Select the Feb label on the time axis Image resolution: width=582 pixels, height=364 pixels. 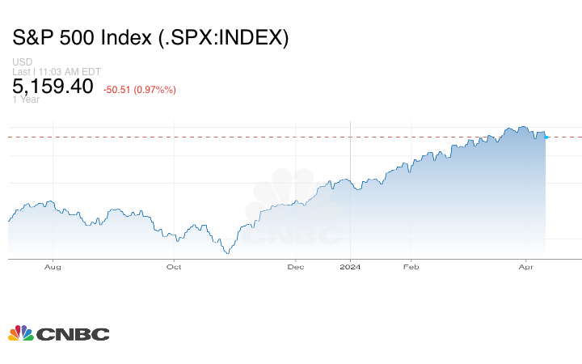pyautogui.click(x=411, y=266)
